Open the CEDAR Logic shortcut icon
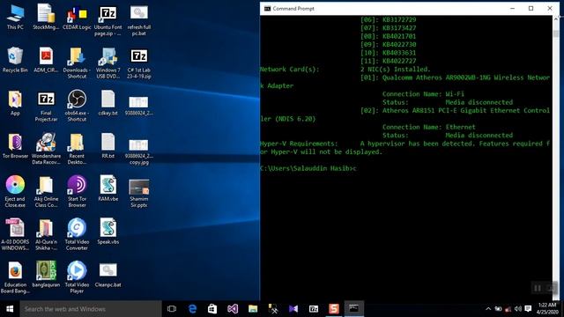Image resolution: width=564 pixels, height=317 pixels. [77, 18]
